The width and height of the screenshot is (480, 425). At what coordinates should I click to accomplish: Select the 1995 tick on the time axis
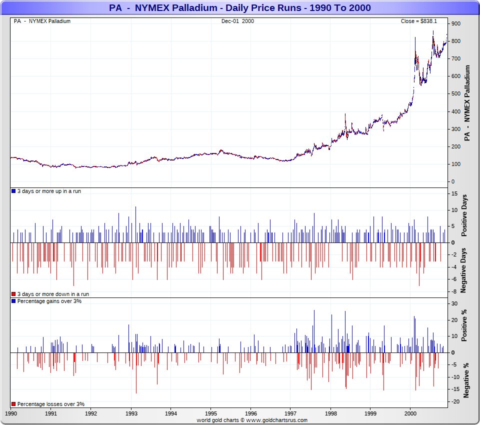(x=210, y=413)
